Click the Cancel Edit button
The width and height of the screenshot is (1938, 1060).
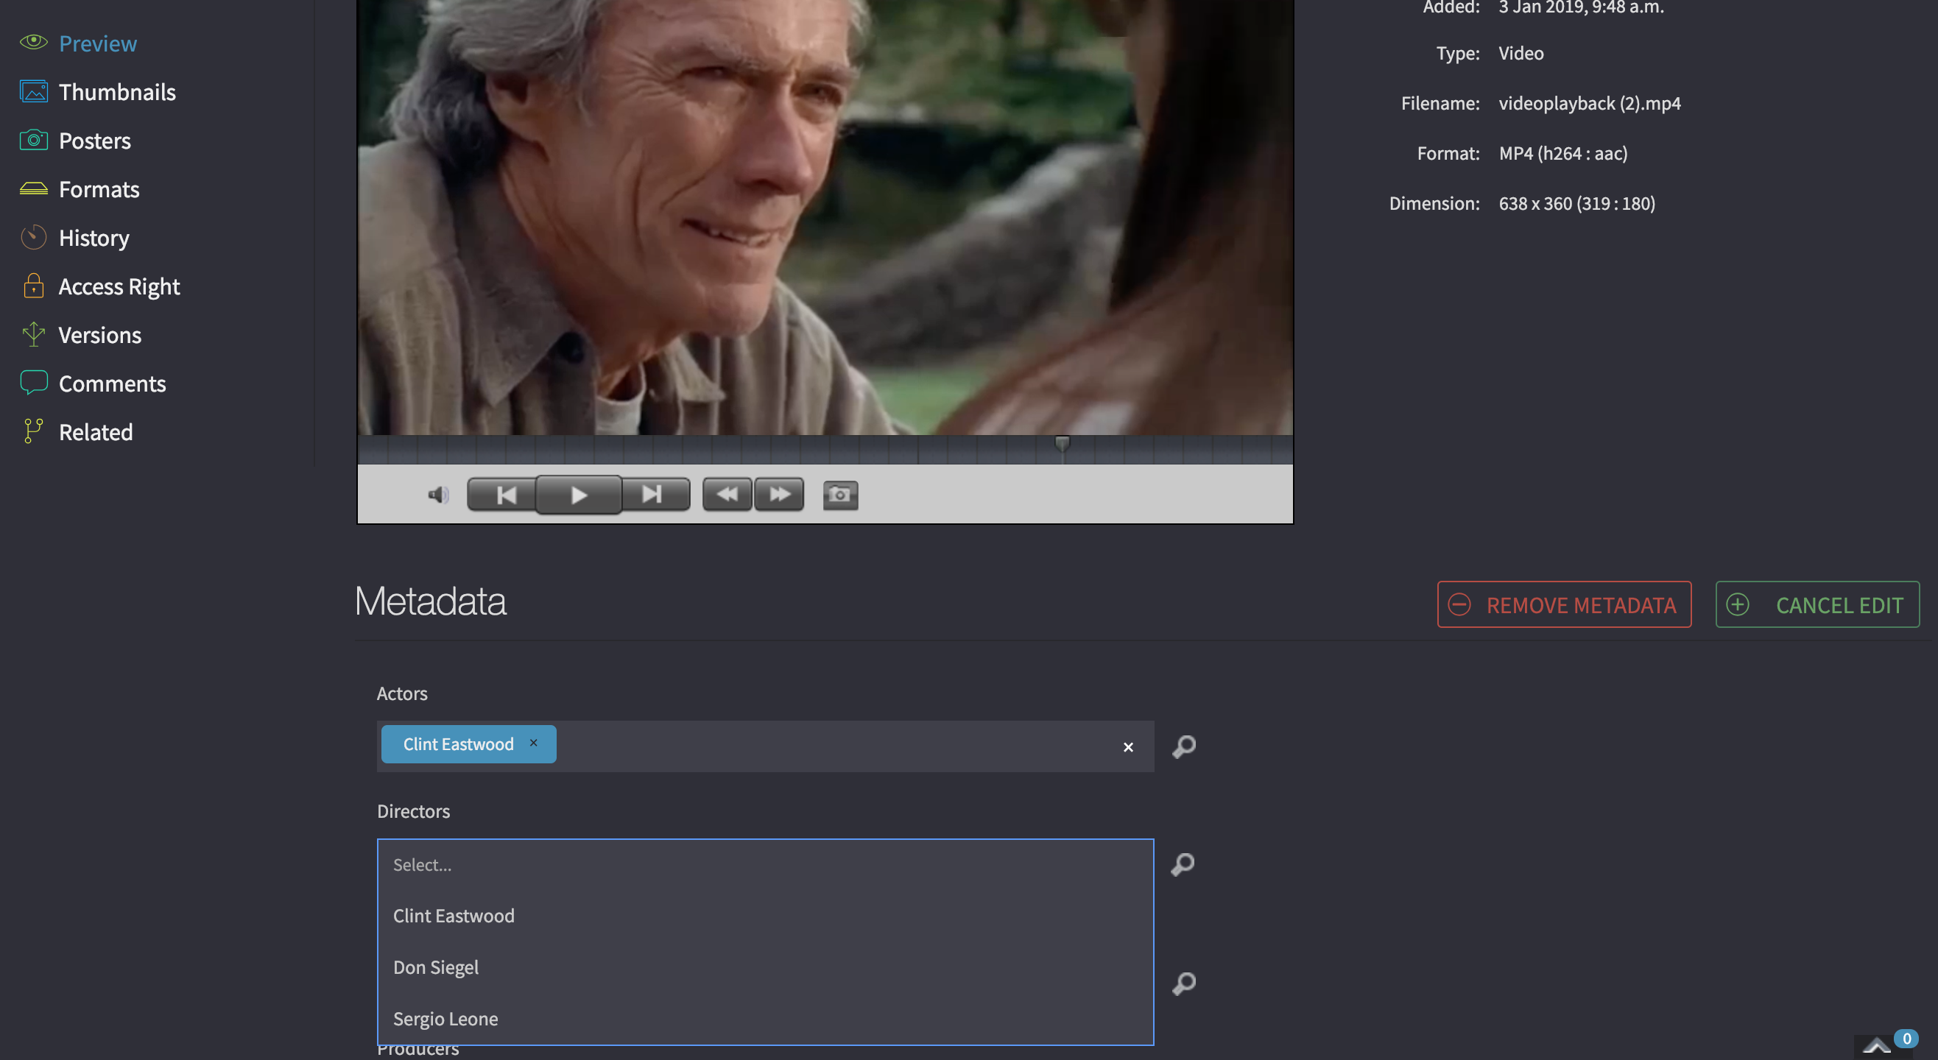1817,604
